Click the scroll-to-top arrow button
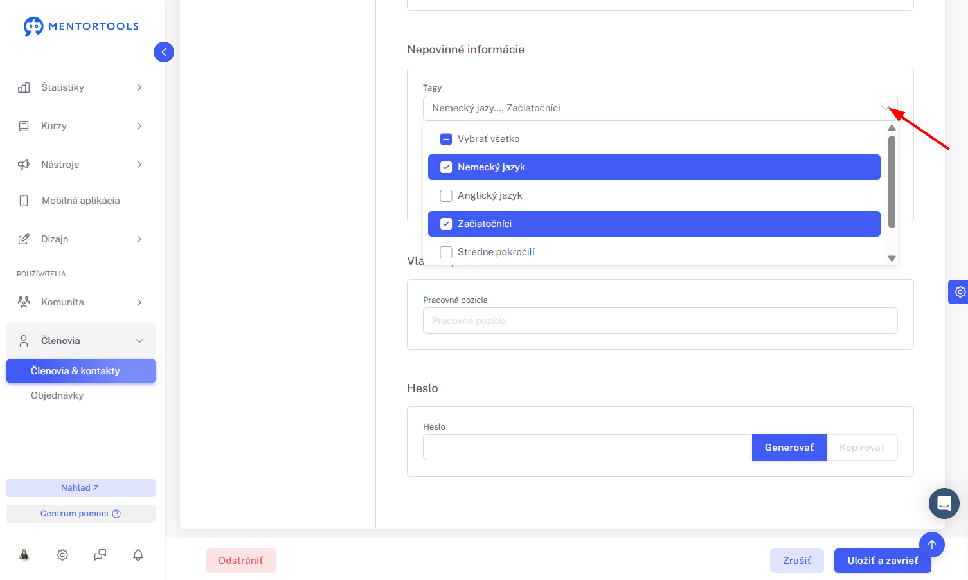This screenshot has height=580, width=968. tap(932, 545)
